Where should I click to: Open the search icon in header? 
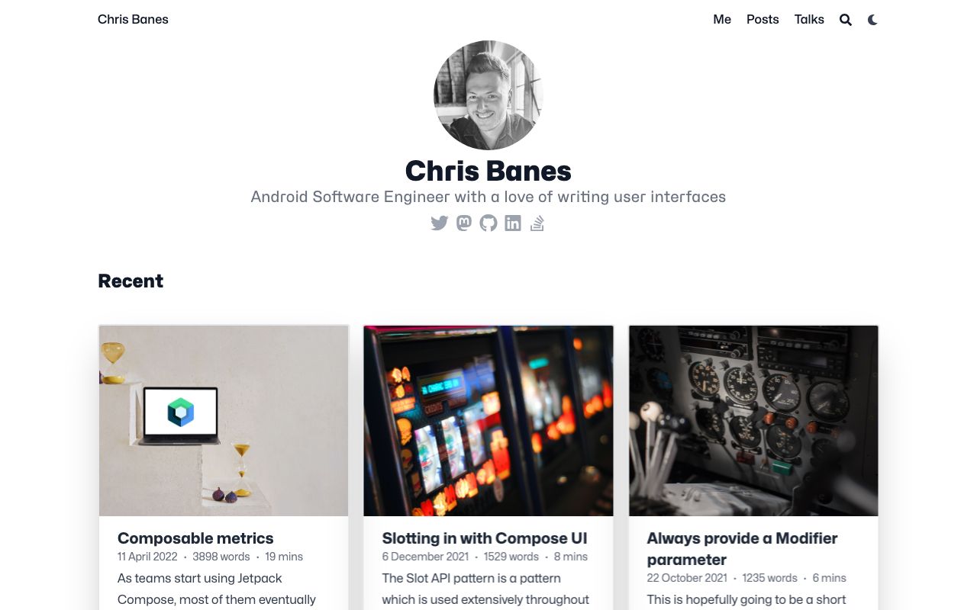846,20
